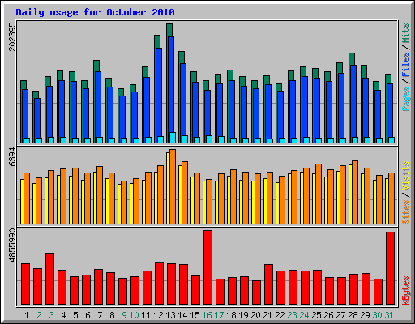This screenshot has width=415, height=324.
Task: Click day 2 on the x-axis
Action: (39, 315)
